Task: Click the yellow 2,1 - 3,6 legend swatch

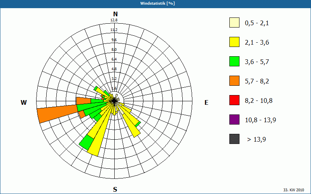Action: pos(234,42)
